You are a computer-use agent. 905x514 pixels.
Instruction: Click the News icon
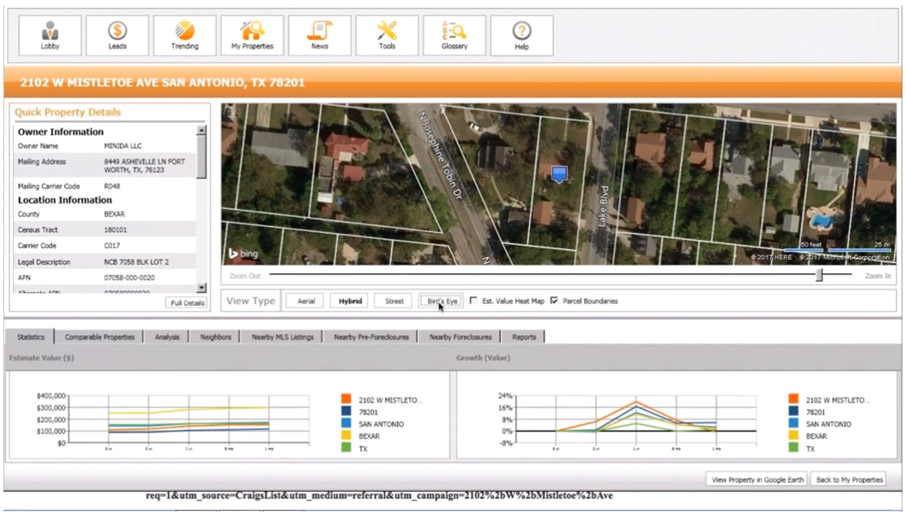click(320, 35)
